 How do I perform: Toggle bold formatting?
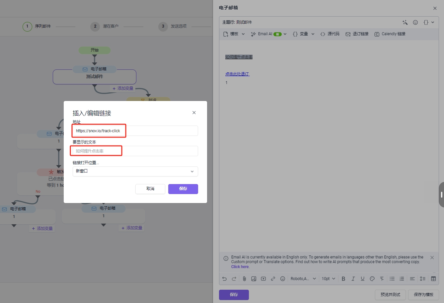click(343, 279)
